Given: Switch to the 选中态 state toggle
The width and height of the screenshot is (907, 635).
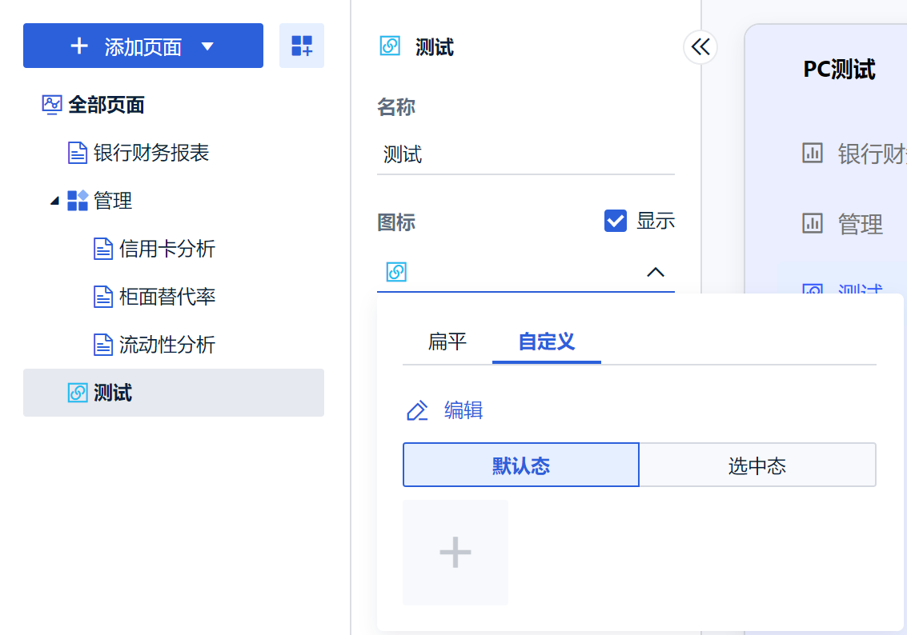Looking at the screenshot, I should (757, 465).
